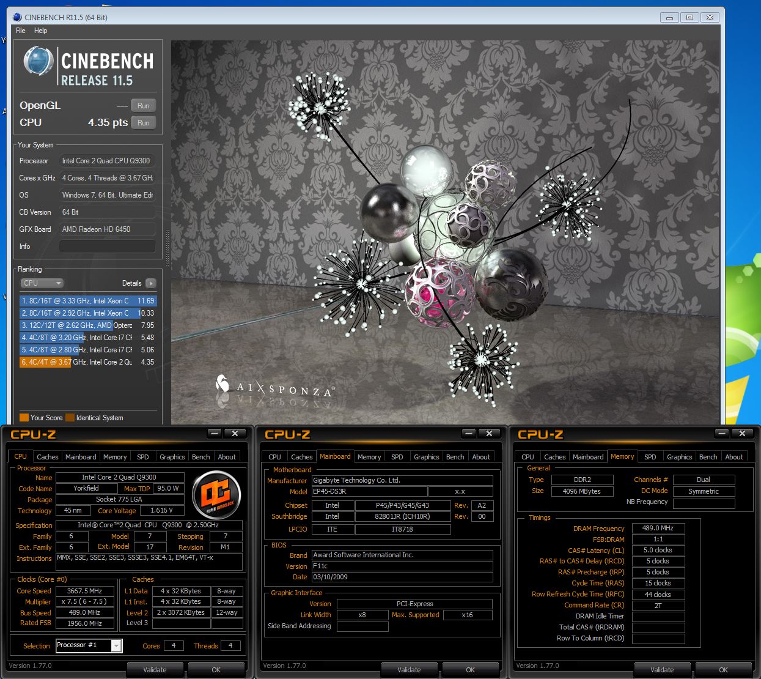Open Bench tab in first CPU-Z window
This screenshot has width=761, height=679.
point(201,457)
